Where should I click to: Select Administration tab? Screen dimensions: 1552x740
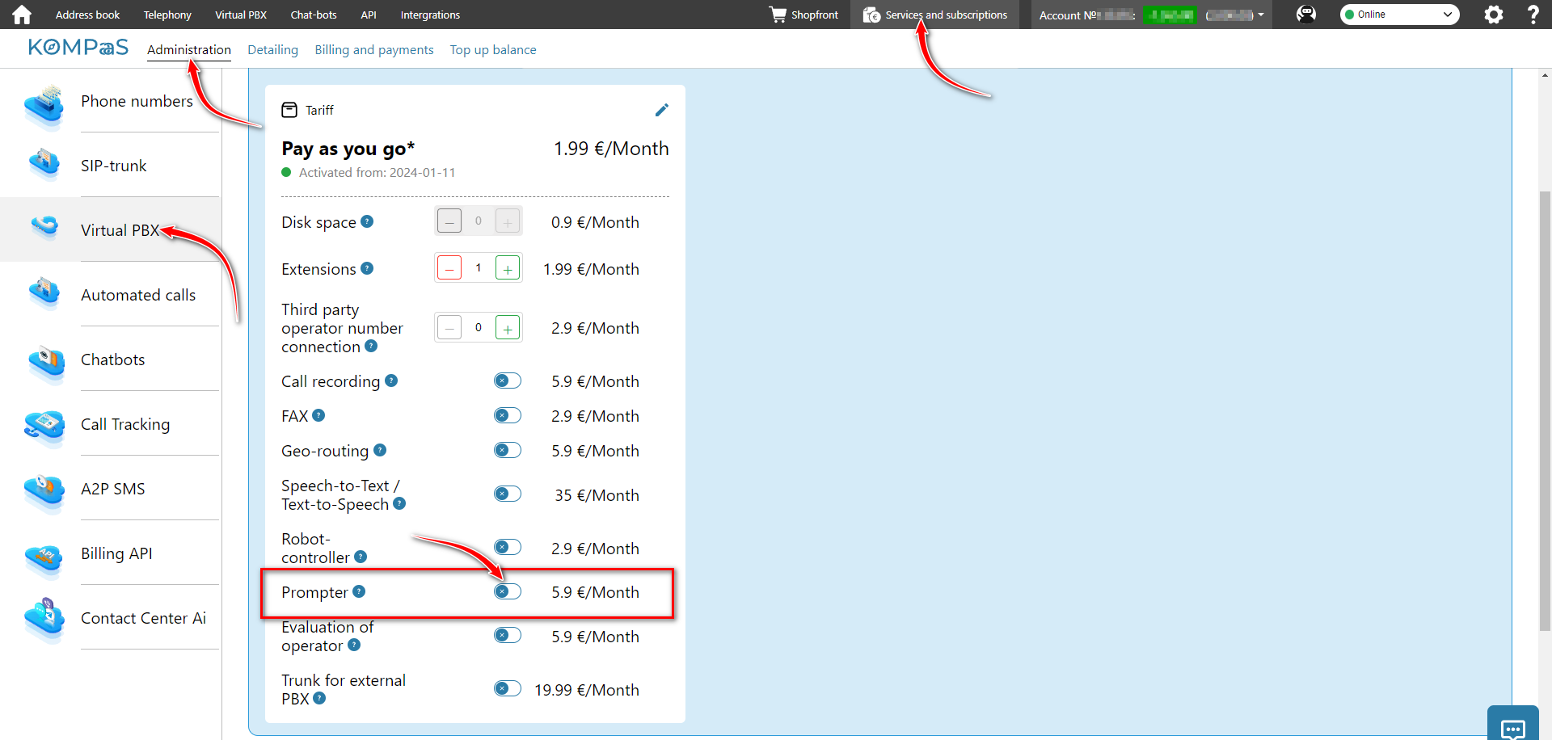pyautogui.click(x=189, y=49)
